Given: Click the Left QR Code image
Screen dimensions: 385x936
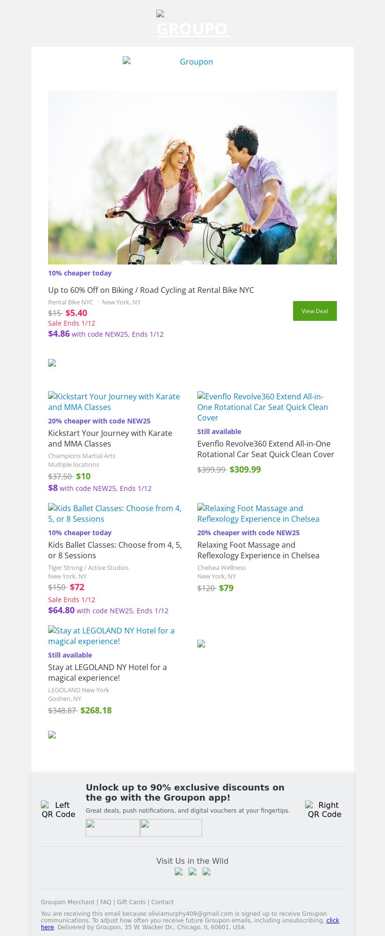Looking at the screenshot, I should pyautogui.click(x=58, y=809).
